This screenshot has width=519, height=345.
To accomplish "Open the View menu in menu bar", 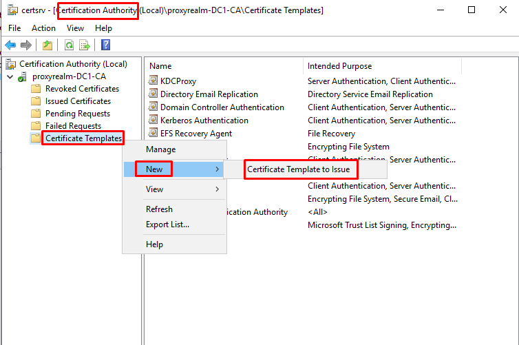I will 75,28.
